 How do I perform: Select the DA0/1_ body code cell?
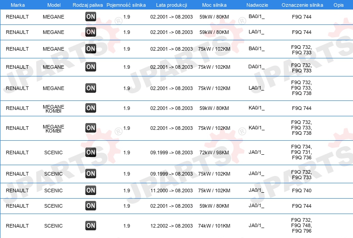(x=256, y=67)
